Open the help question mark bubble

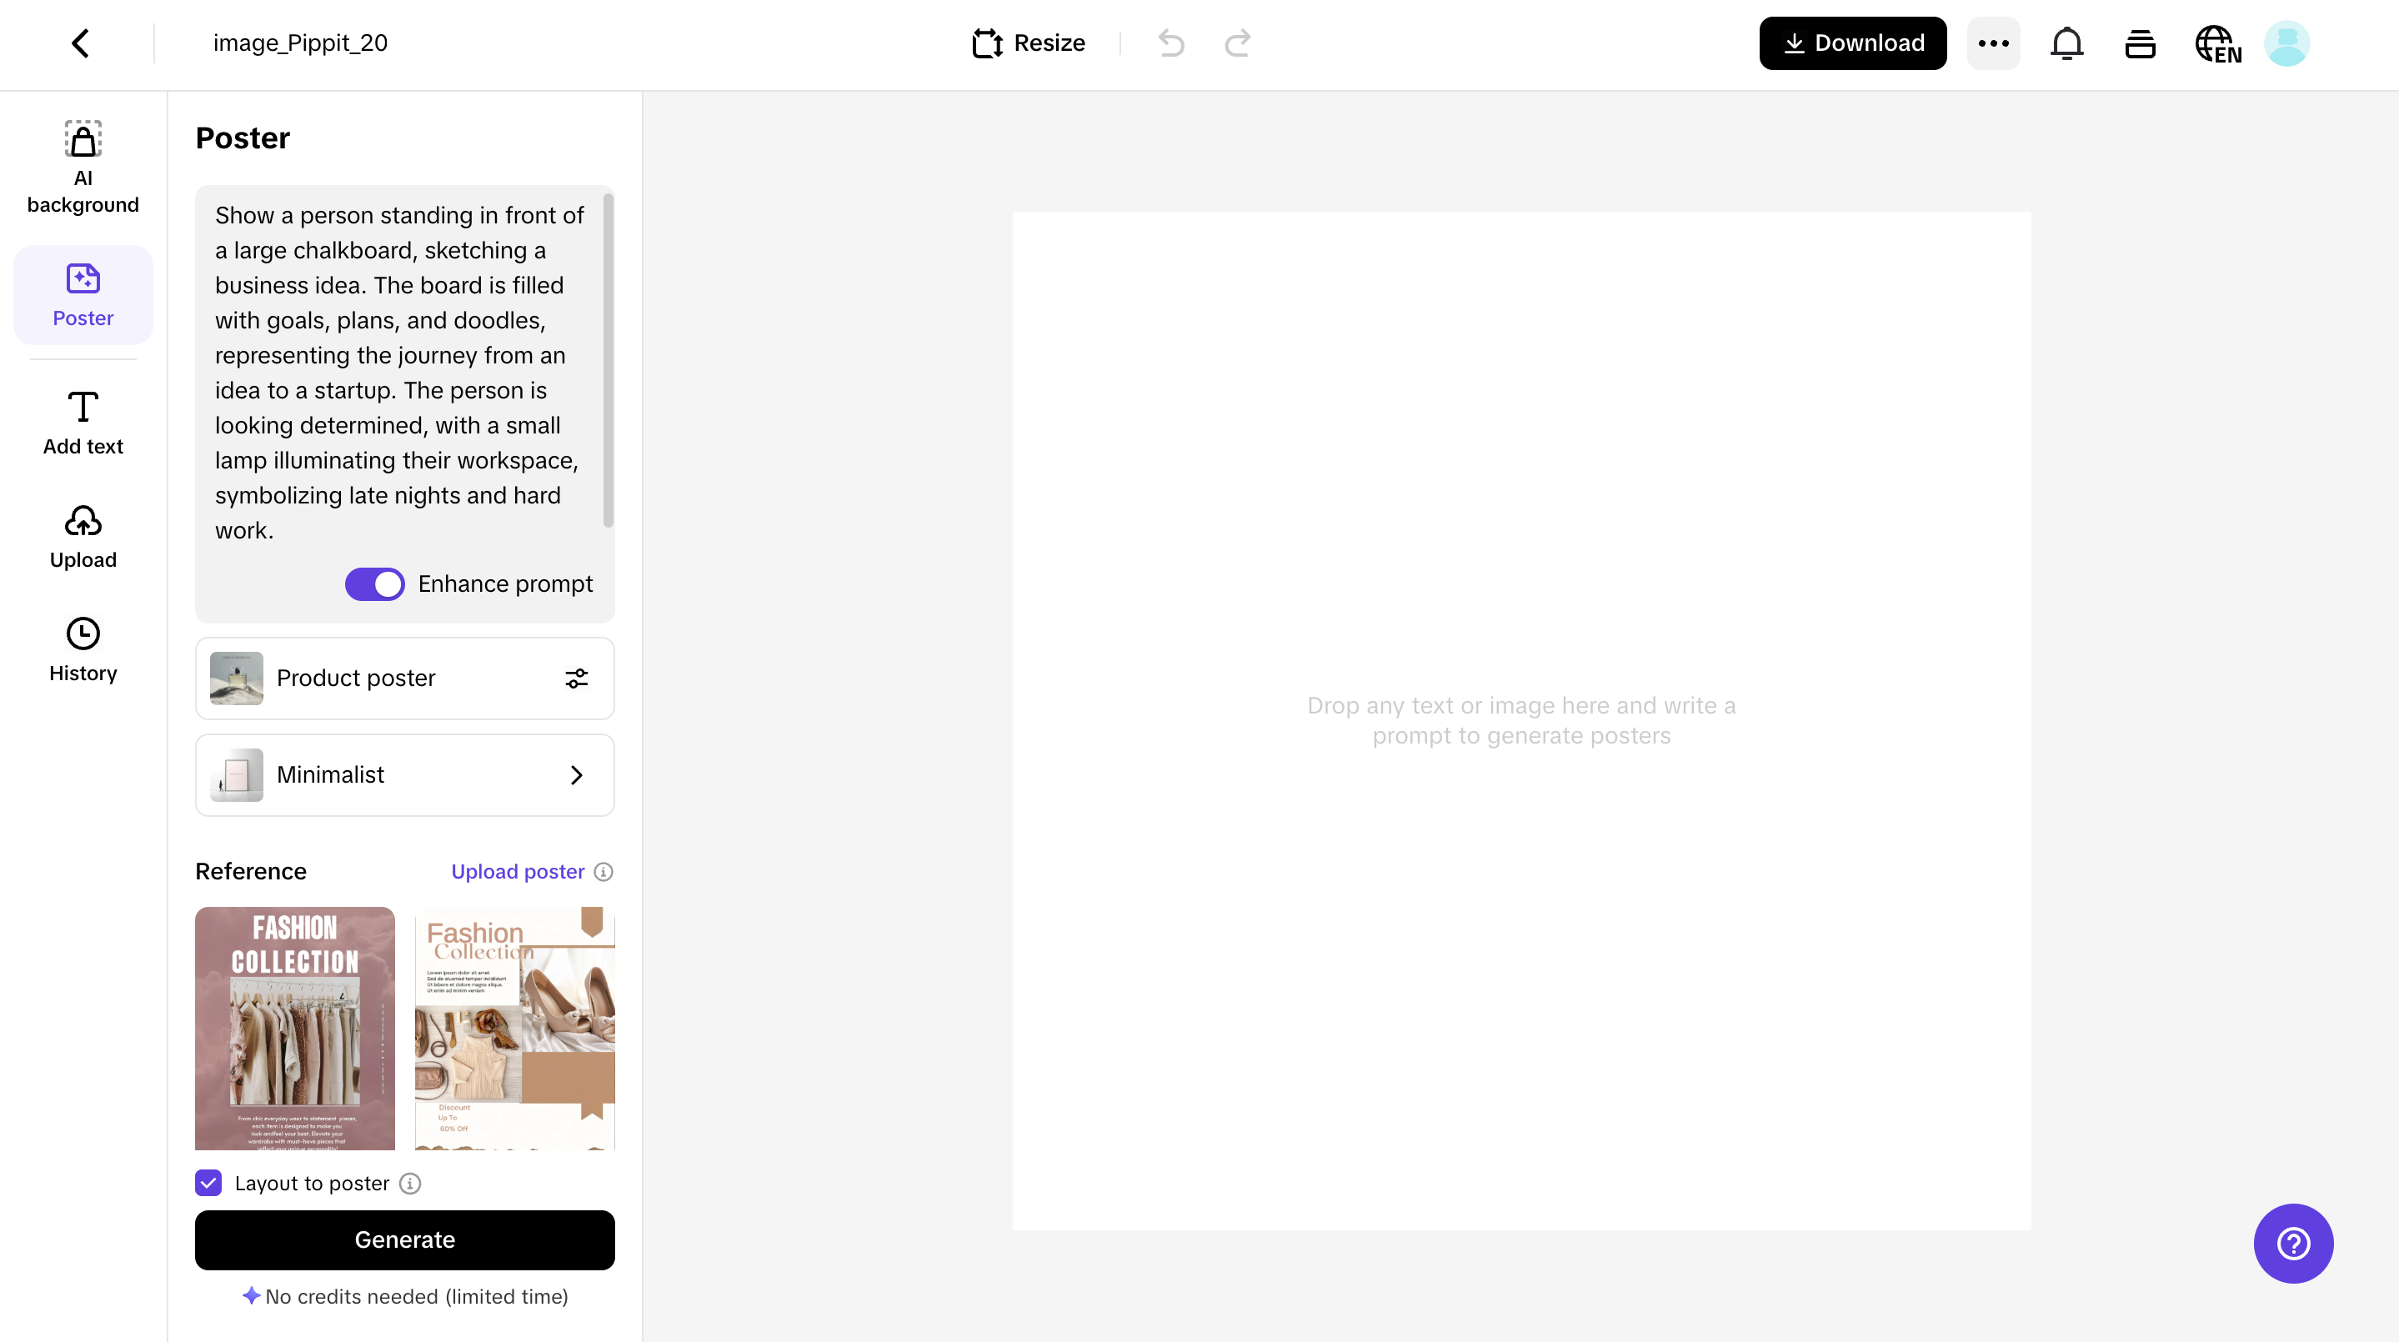[2293, 1242]
